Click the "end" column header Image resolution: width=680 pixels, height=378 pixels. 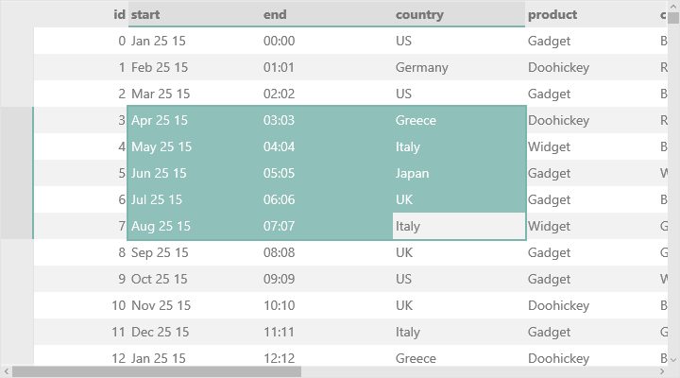coord(326,14)
